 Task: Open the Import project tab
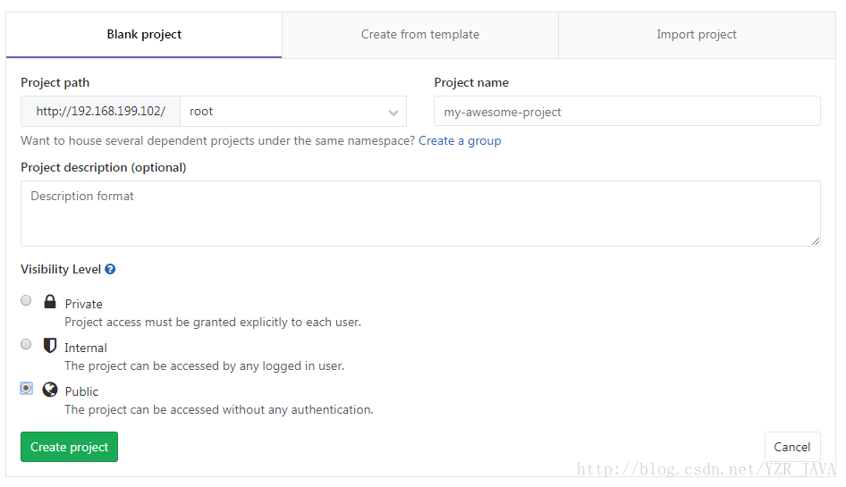click(697, 35)
